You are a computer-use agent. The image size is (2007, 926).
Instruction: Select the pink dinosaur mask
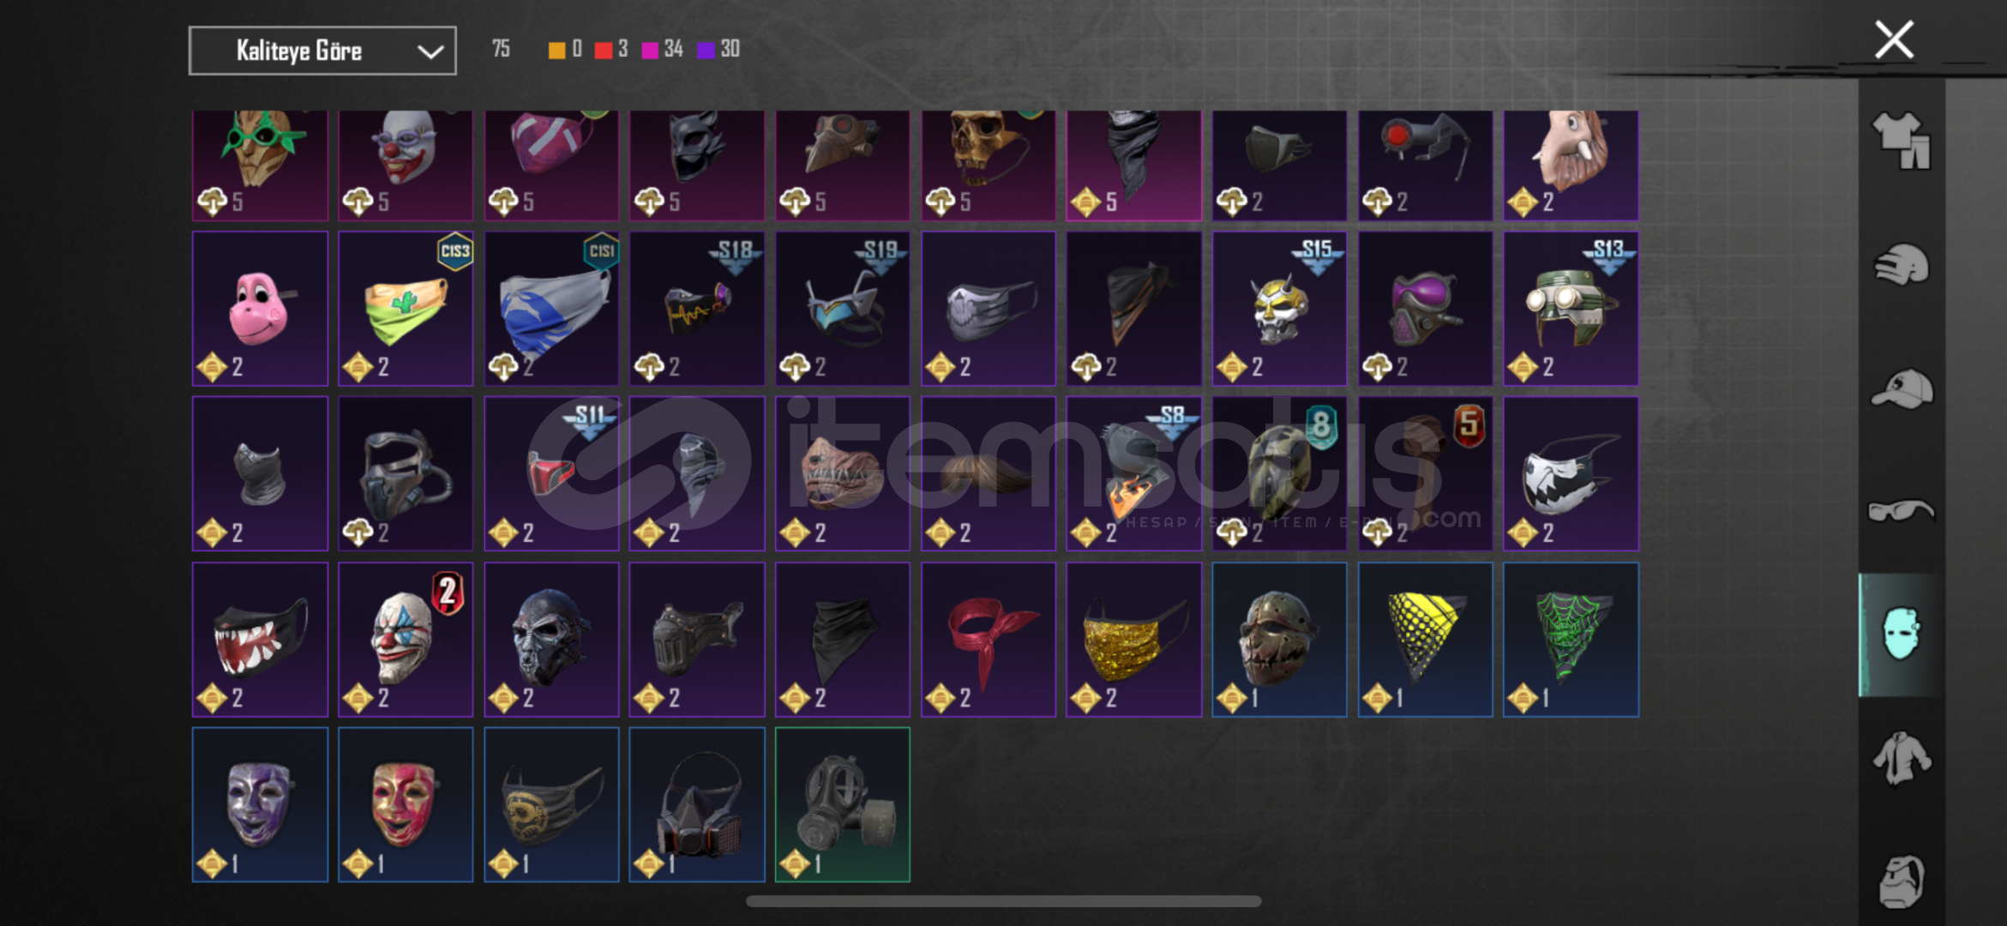[260, 309]
